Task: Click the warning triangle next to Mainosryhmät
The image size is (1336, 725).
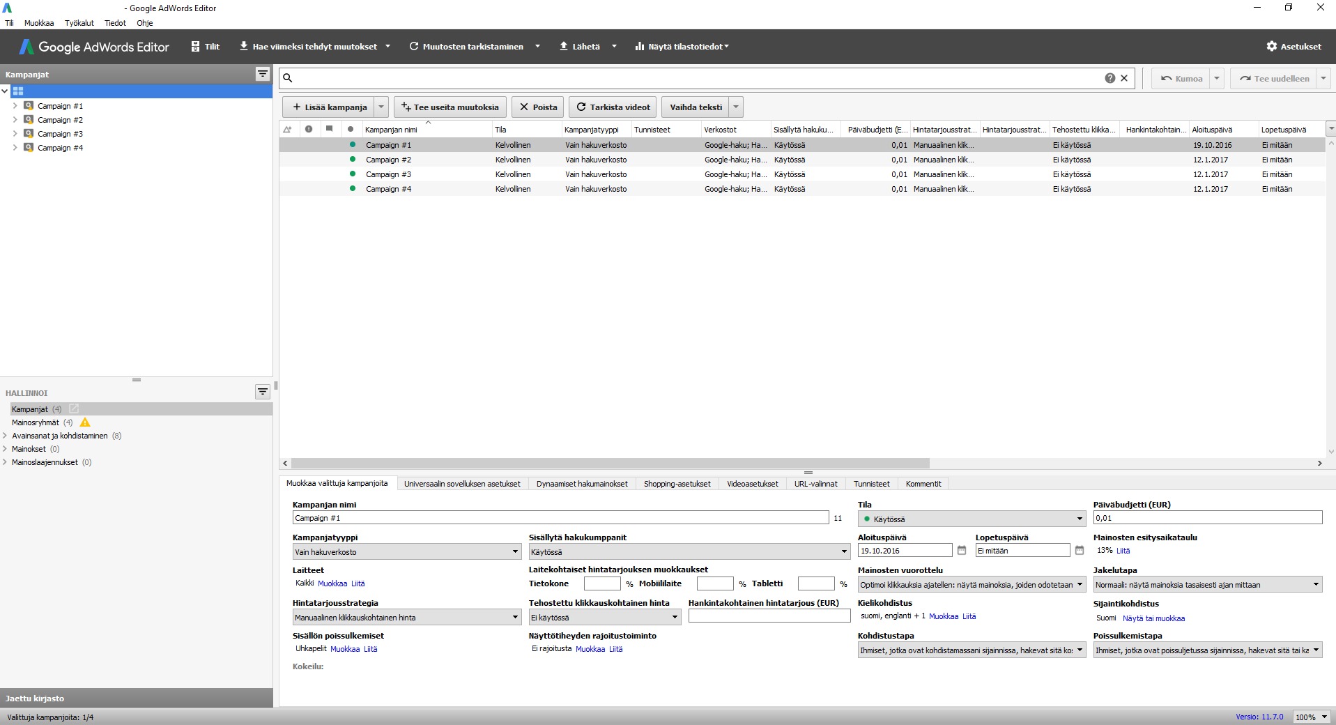Action: coord(85,422)
